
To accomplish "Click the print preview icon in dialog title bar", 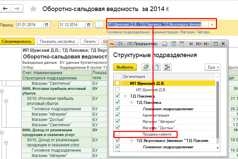I will [165, 44].
